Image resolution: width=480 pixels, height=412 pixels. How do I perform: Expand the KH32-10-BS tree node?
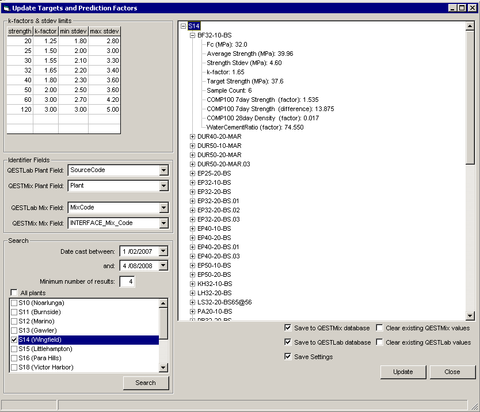pyautogui.click(x=193, y=284)
